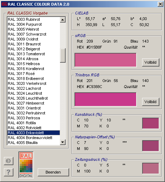Select RAL 4004 Bordeauxviolett in the list
The image size is (165, 182).
click(33, 138)
